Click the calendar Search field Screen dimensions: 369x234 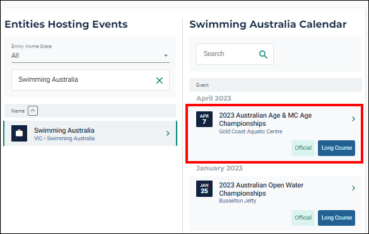(235, 54)
